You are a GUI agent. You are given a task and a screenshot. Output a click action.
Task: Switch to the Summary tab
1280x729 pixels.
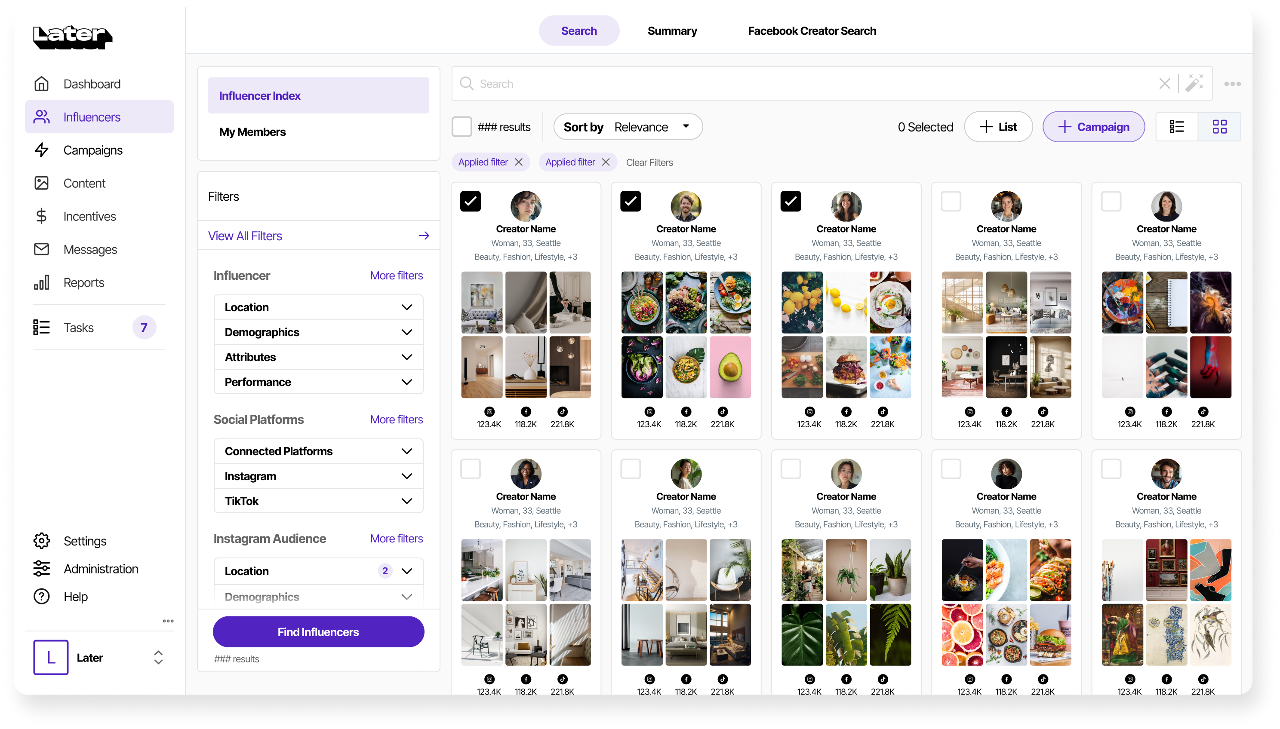[672, 31]
